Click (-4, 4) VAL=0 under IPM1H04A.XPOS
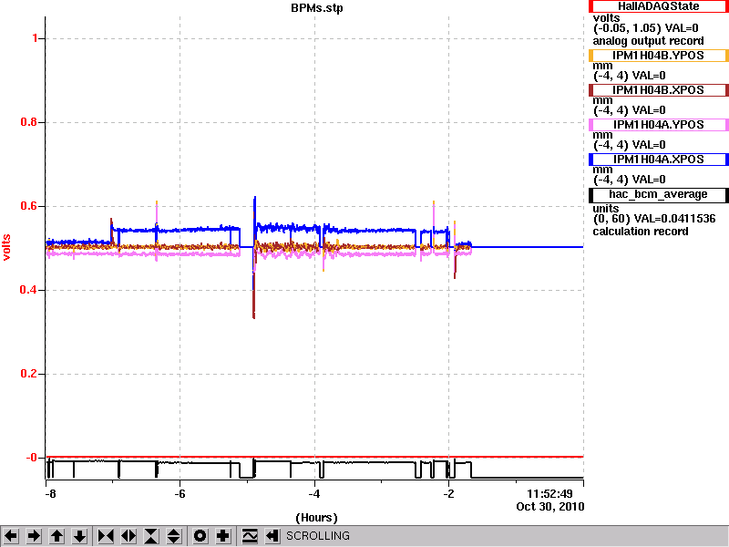This screenshot has height=547, width=729. click(x=630, y=180)
